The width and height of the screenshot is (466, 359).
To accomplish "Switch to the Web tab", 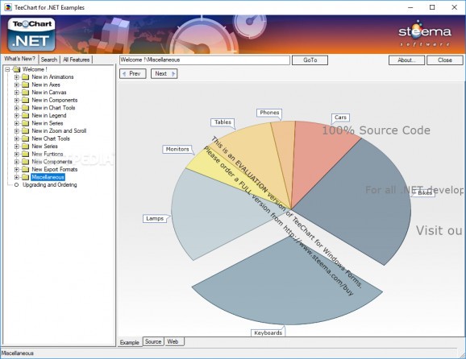I will tap(173, 341).
